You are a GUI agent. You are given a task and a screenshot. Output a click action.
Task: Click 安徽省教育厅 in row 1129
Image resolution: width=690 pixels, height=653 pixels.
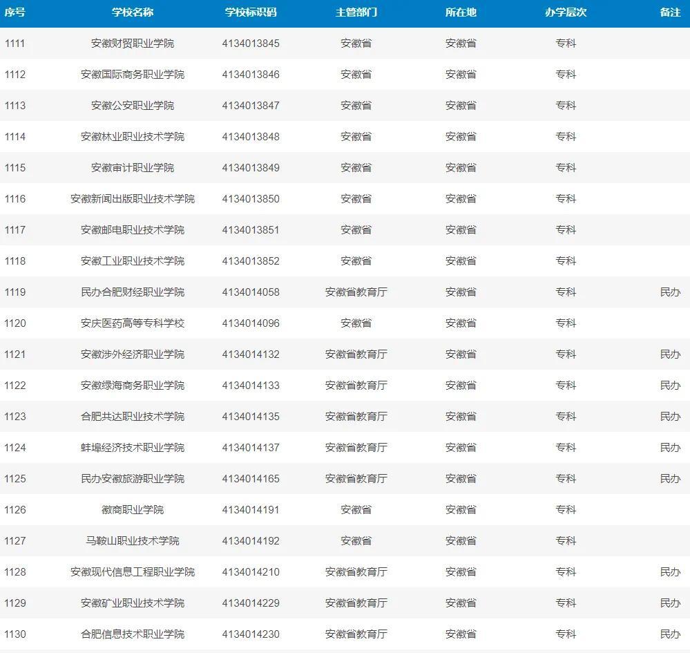(356, 603)
